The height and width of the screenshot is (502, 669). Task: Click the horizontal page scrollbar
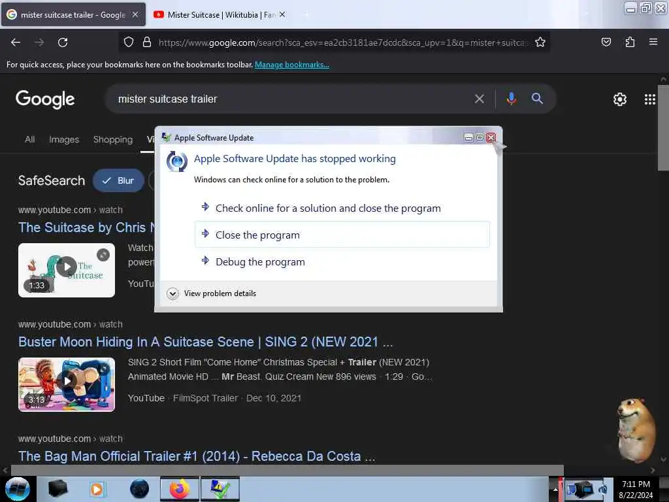point(287,470)
